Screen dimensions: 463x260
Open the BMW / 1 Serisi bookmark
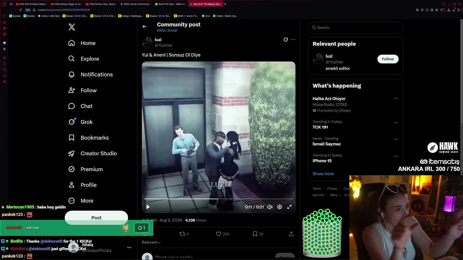click(186, 16)
